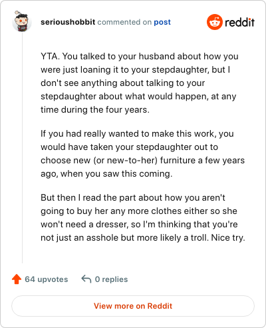Click the line 'time during the four years.'
Viewport: 266px width, 328px height.
coord(95,110)
